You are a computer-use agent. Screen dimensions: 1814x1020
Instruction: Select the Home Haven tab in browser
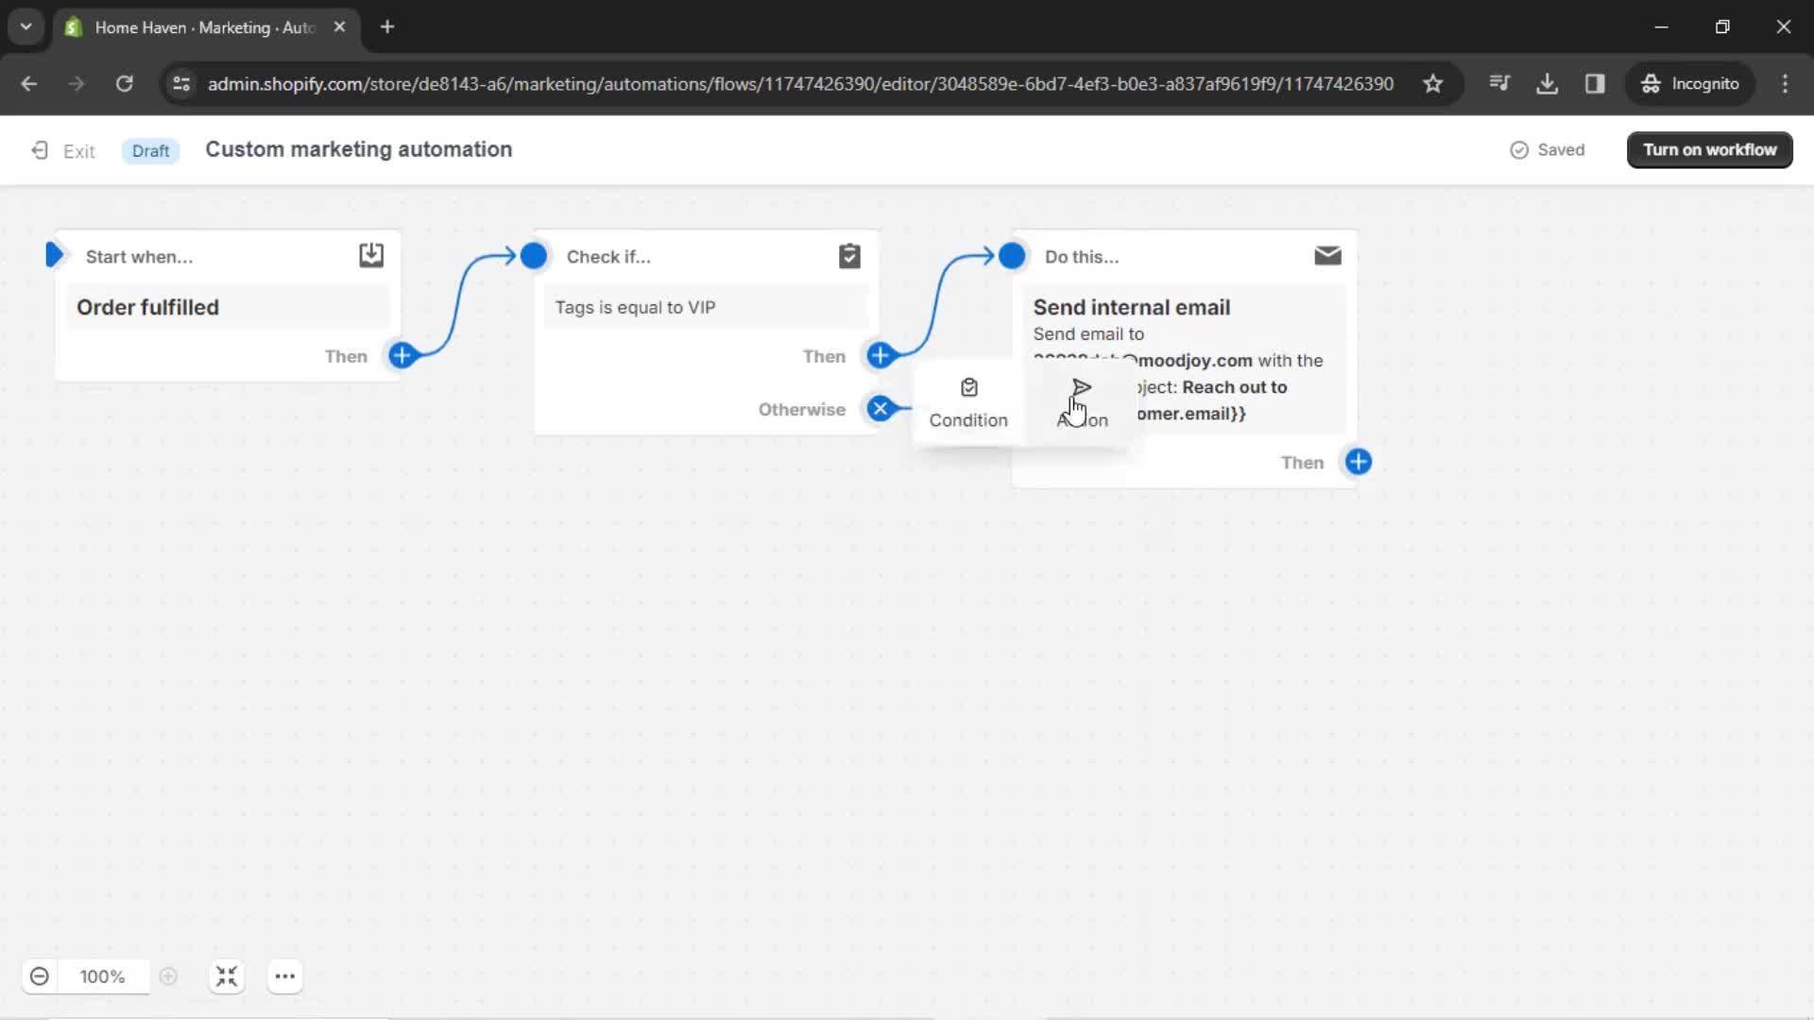(x=203, y=27)
